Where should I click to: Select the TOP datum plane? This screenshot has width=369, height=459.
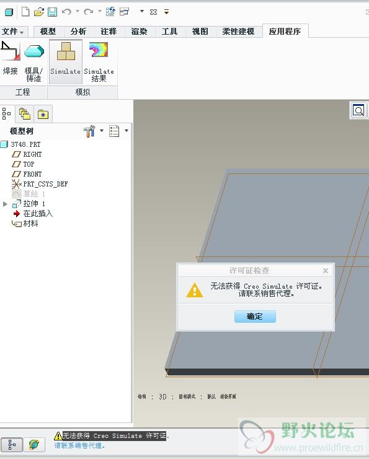tap(29, 164)
